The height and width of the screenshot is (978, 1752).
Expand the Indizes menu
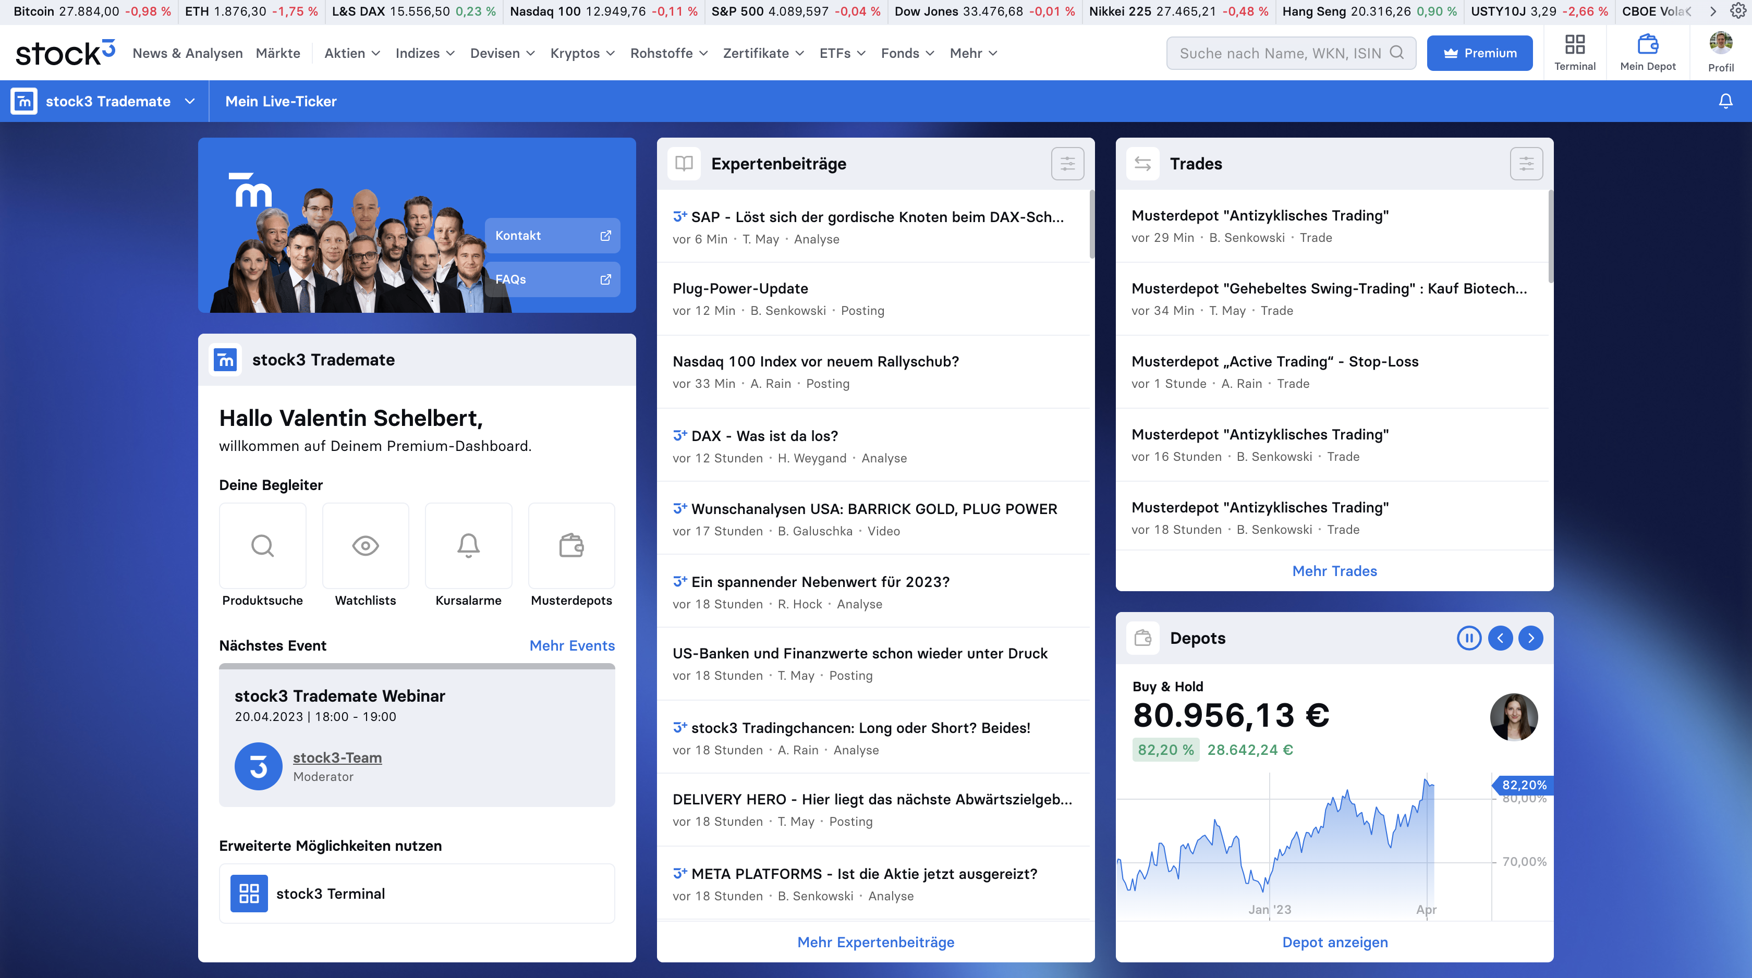click(x=425, y=53)
